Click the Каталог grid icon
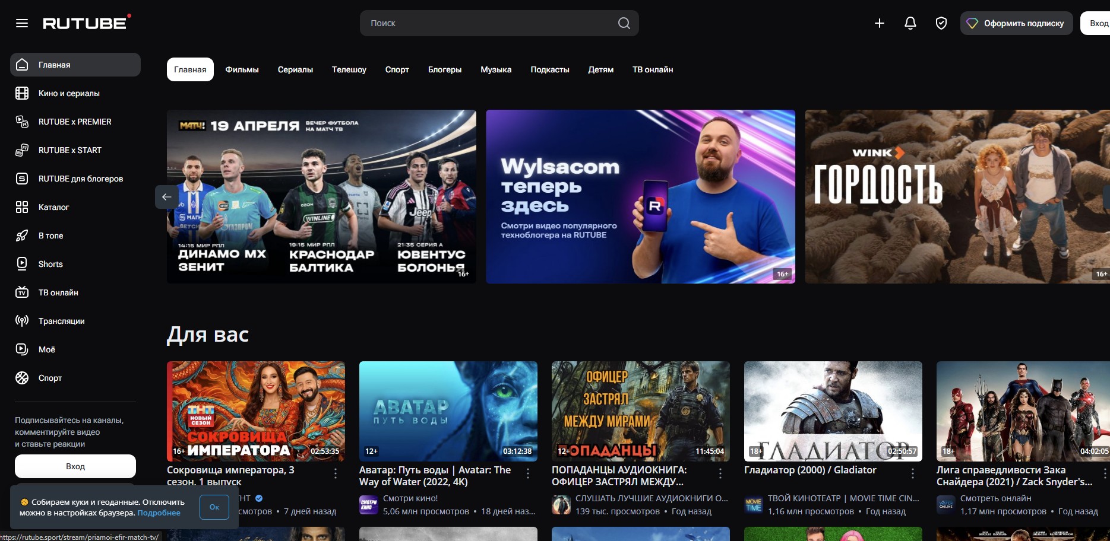Viewport: 1110px width, 541px height. (x=22, y=207)
